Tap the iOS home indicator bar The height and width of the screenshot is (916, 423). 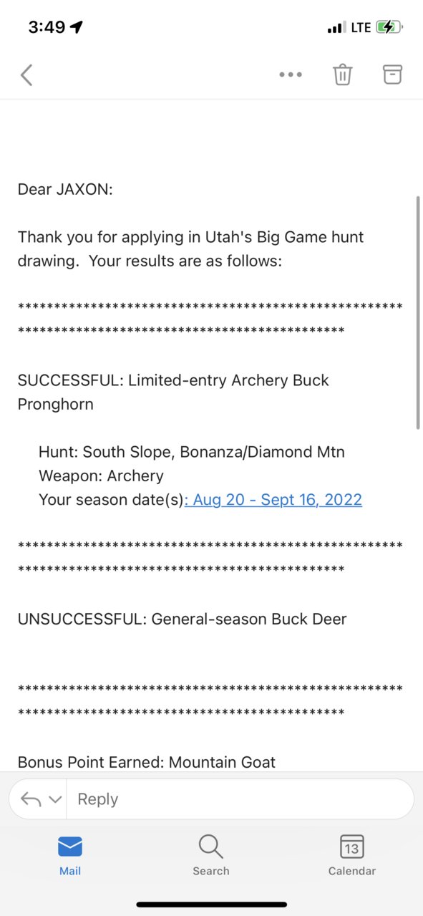point(211,905)
